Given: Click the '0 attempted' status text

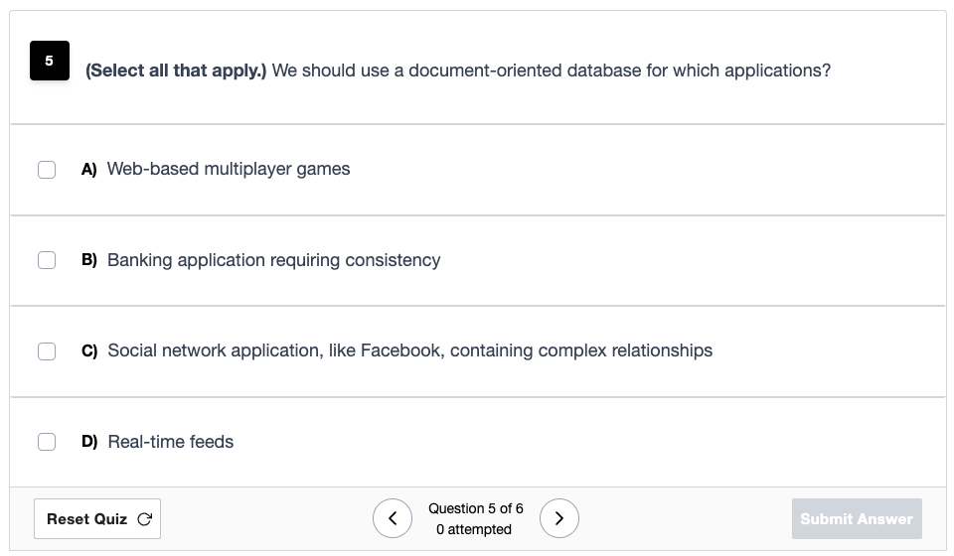Looking at the screenshot, I should tap(474, 530).
